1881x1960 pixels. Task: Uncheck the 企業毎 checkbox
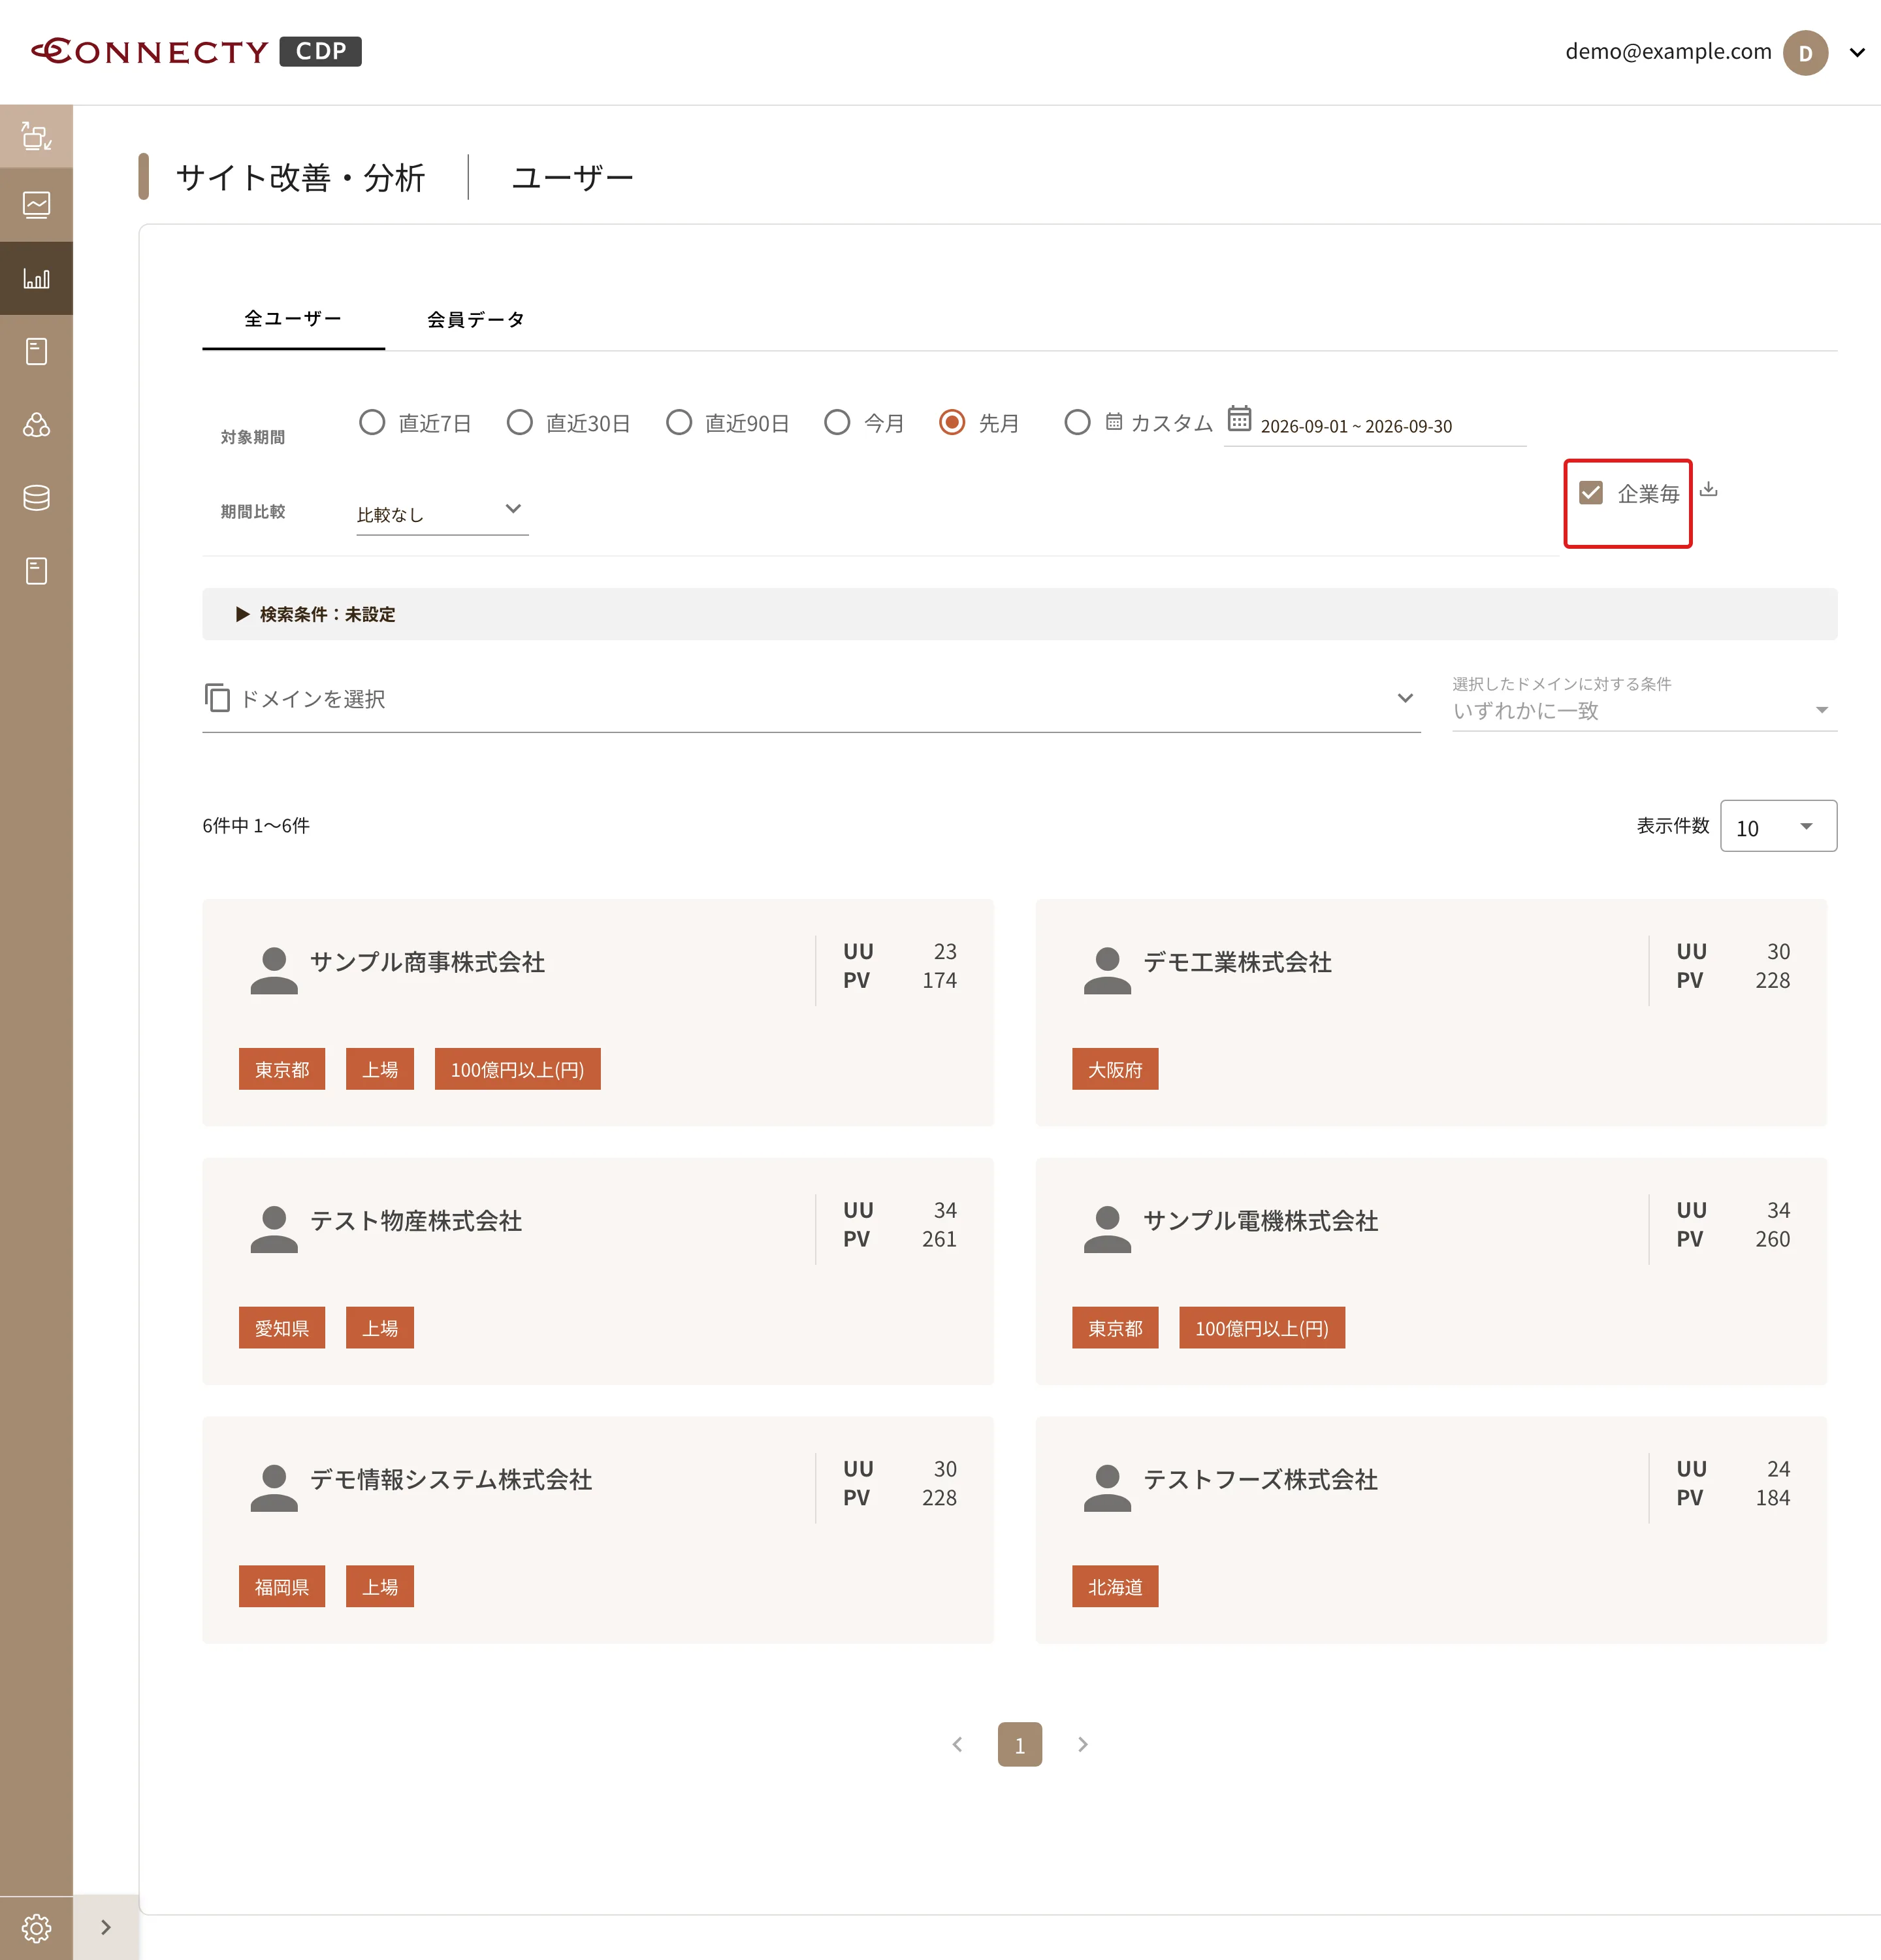pos(1590,493)
